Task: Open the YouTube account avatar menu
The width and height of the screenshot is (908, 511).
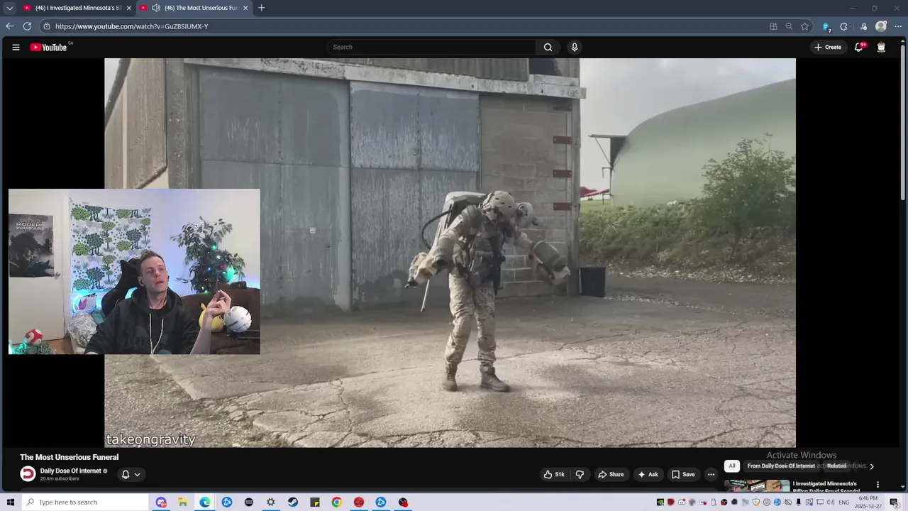Action: pyautogui.click(x=881, y=48)
